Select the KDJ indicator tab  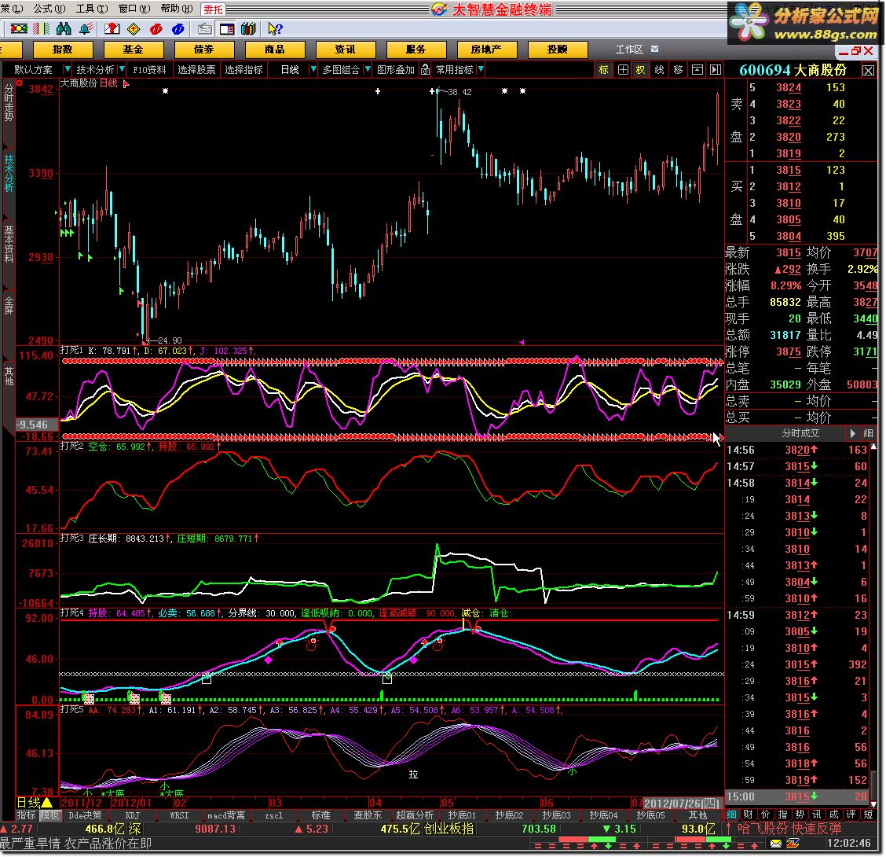(x=132, y=815)
